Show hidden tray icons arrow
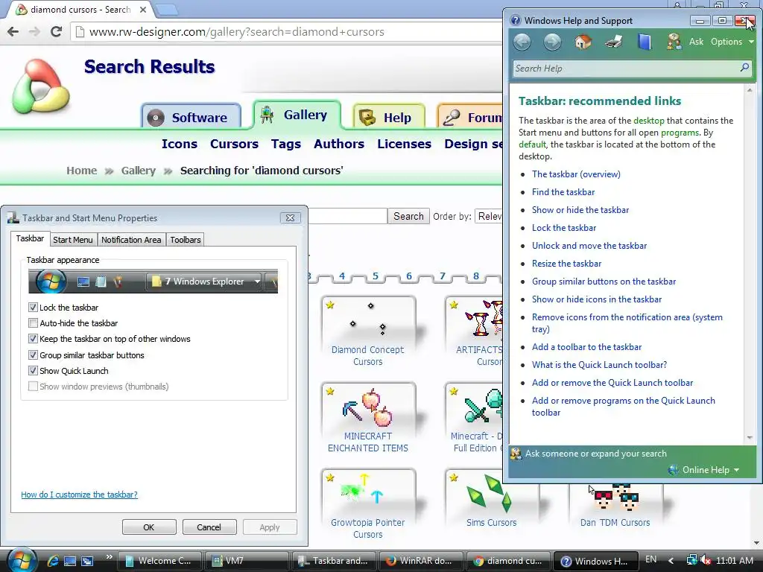Image resolution: width=763 pixels, height=572 pixels. click(x=671, y=560)
